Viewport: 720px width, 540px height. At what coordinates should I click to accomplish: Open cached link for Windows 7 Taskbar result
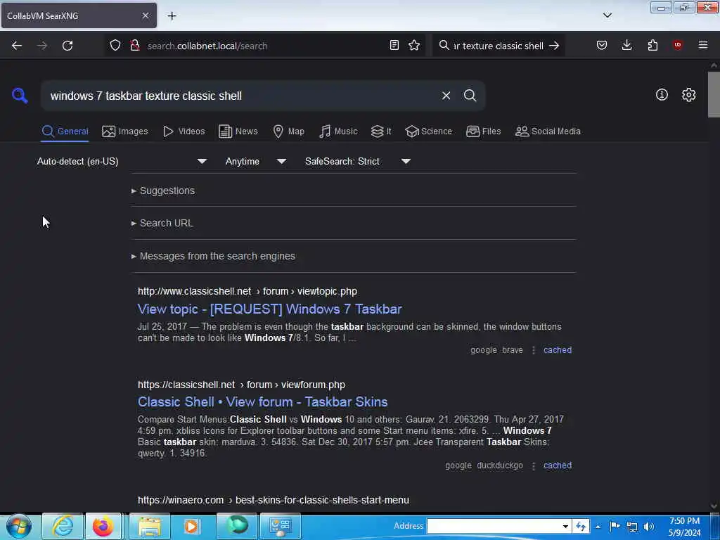coord(558,350)
